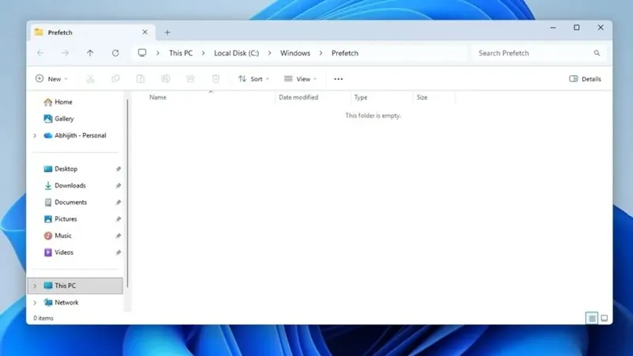Toggle the Details pane
Screen dimensions: 633x356
pos(585,78)
